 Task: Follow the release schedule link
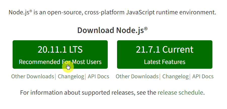point(180,92)
